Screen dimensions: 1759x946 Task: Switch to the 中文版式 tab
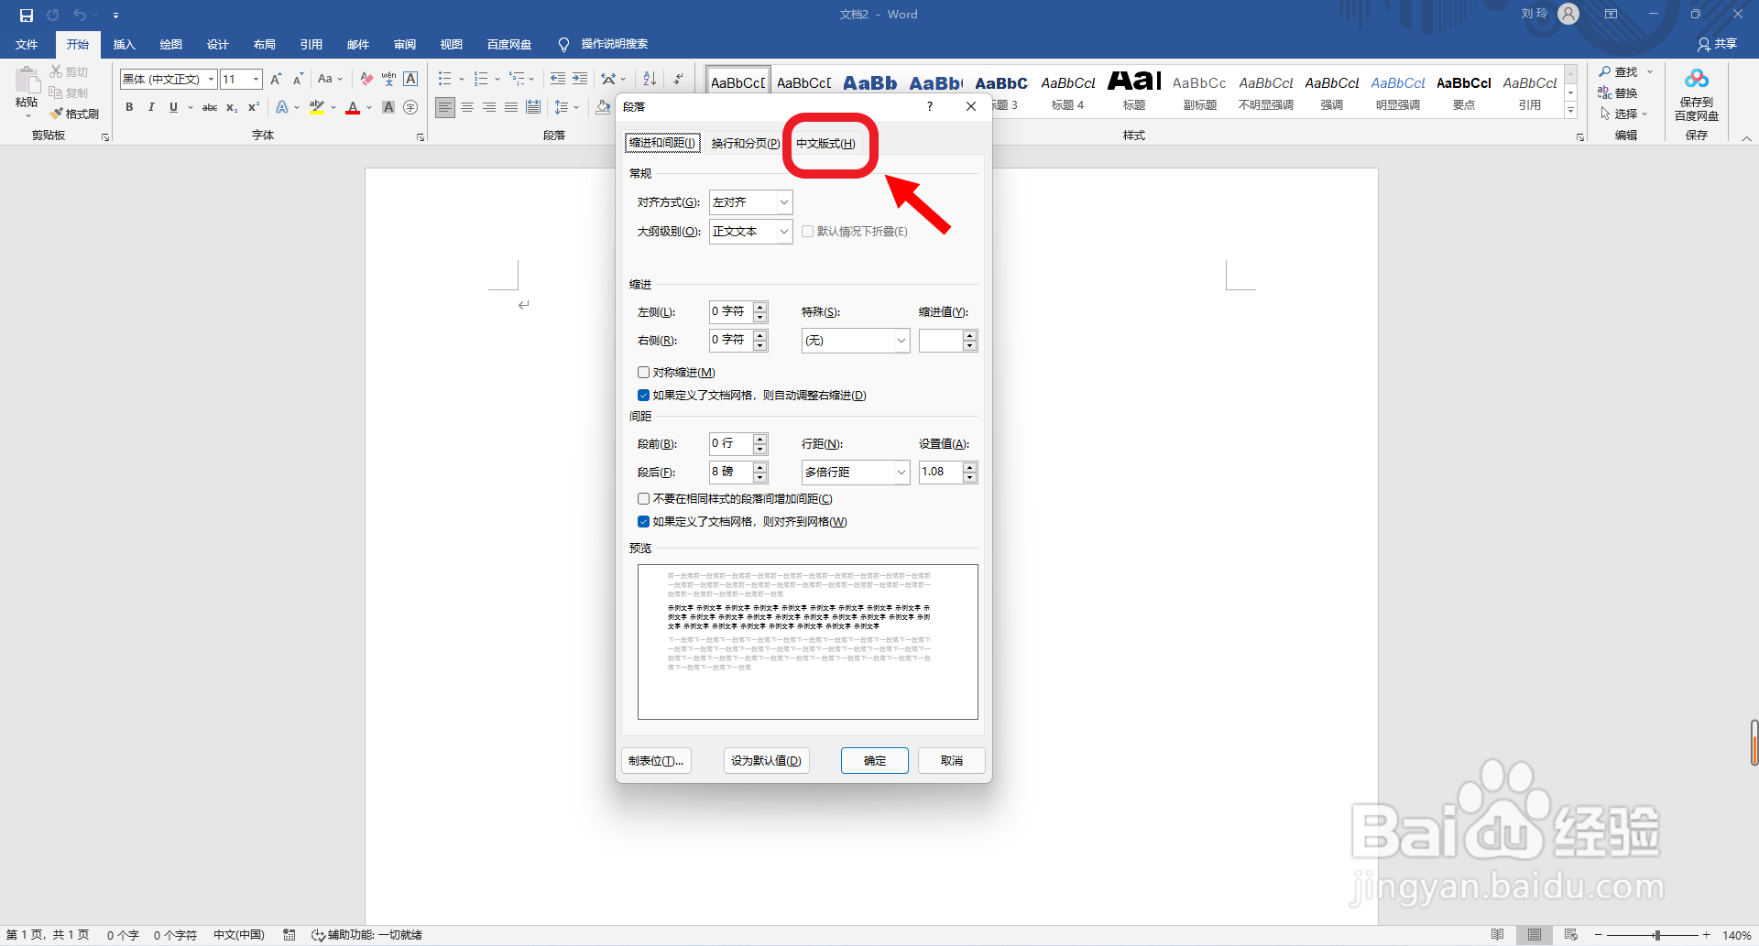pyautogui.click(x=825, y=144)
